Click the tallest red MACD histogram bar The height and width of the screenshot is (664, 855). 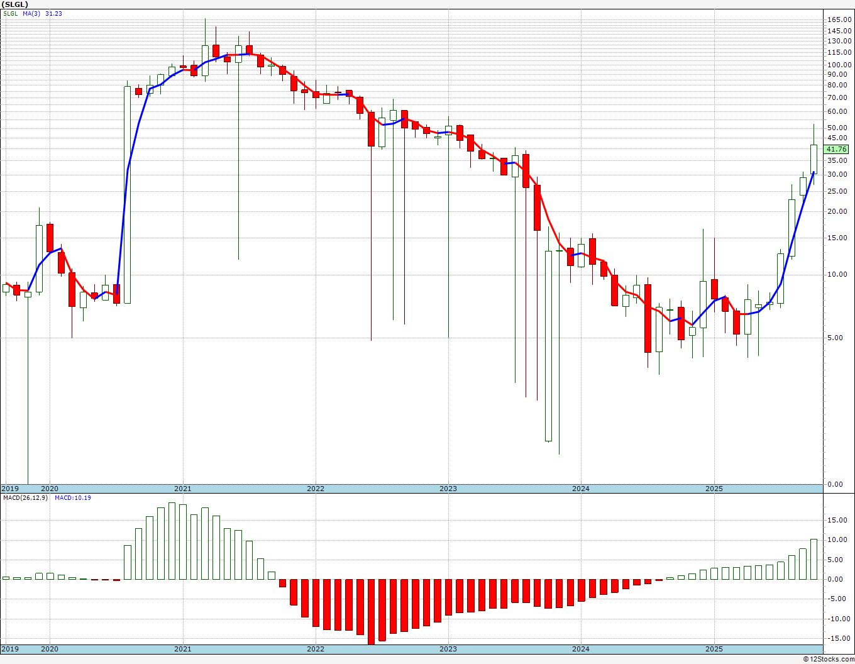pos(371,612)
